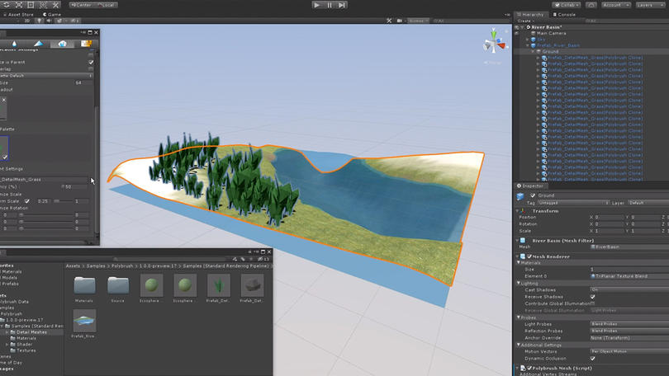The image size is (669, 376).
Task: Collapse the Ground item in Hierarchy
Action: 533,51
